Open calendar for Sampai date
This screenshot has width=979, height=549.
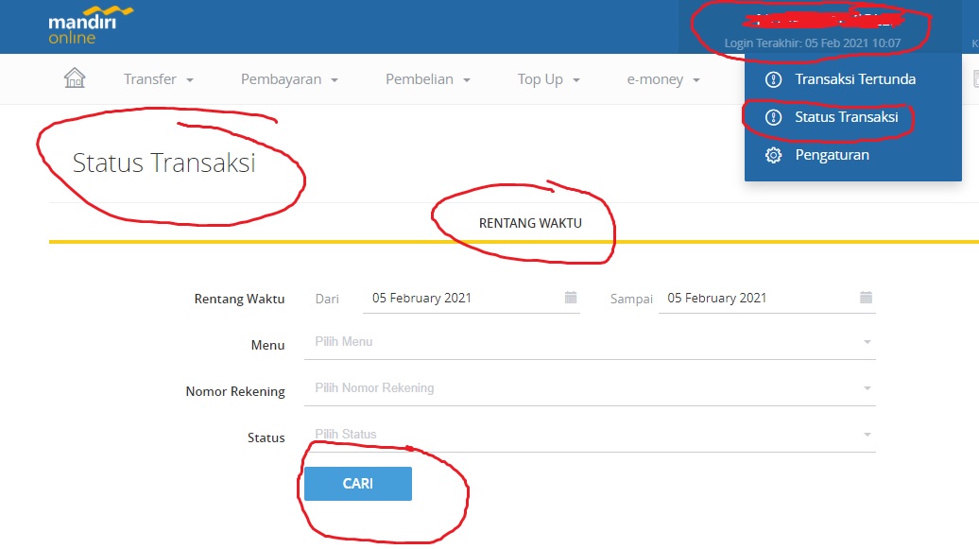pyautogui.click(x=866, y=298)
